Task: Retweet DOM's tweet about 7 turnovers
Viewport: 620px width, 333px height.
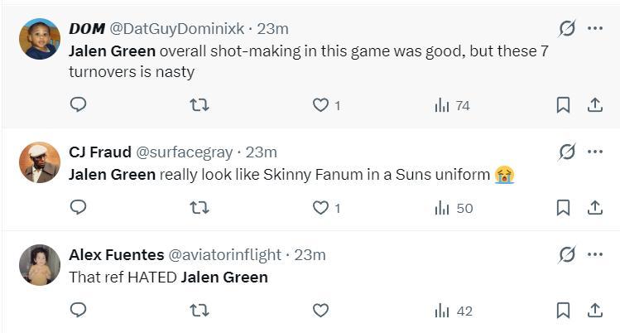Action: pyautogui.click(x=199, y=104)
